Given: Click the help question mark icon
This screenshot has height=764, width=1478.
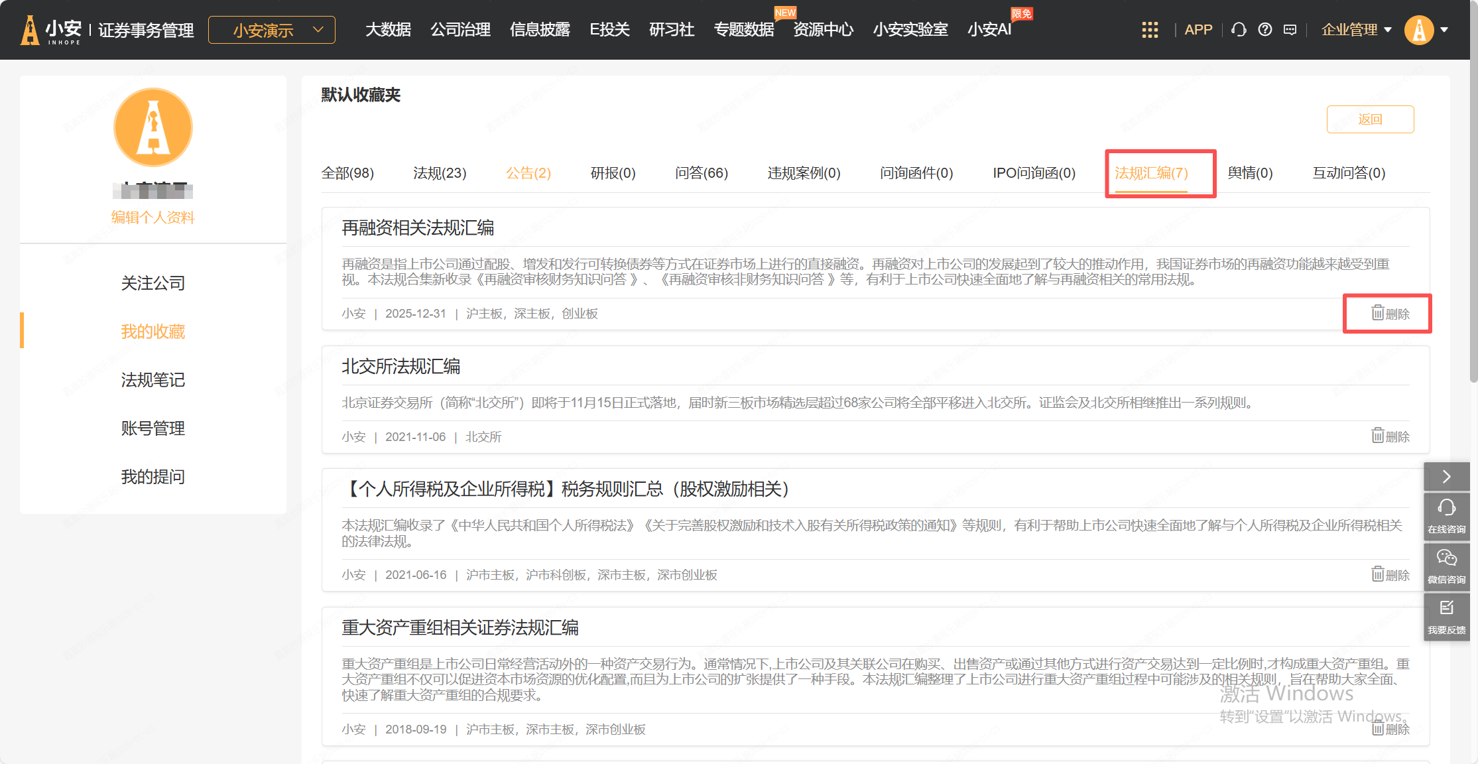Looking at the screenshot, I should (1265, 30).
